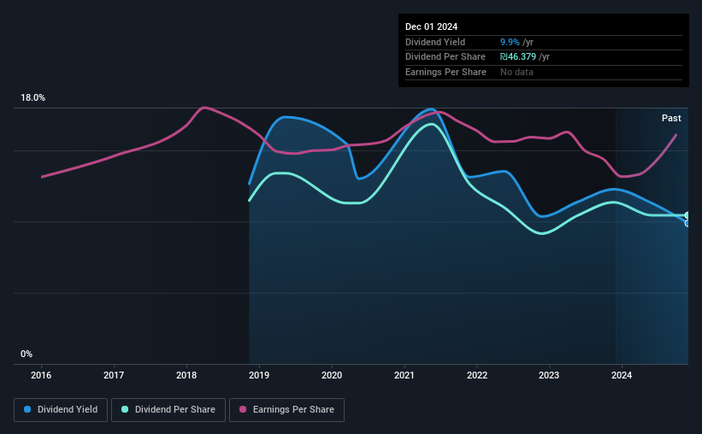
Task: Select the 2023 x-axis year label
Action: tap(549, 375)
